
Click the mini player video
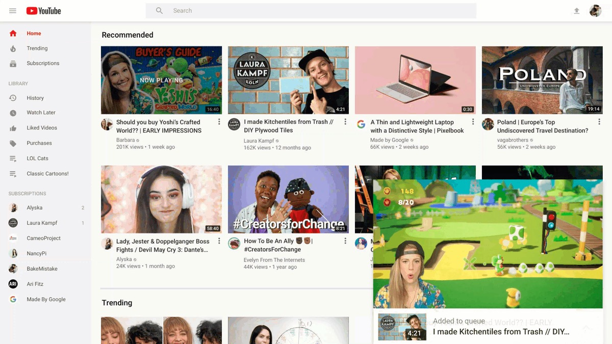pos(488,244)
